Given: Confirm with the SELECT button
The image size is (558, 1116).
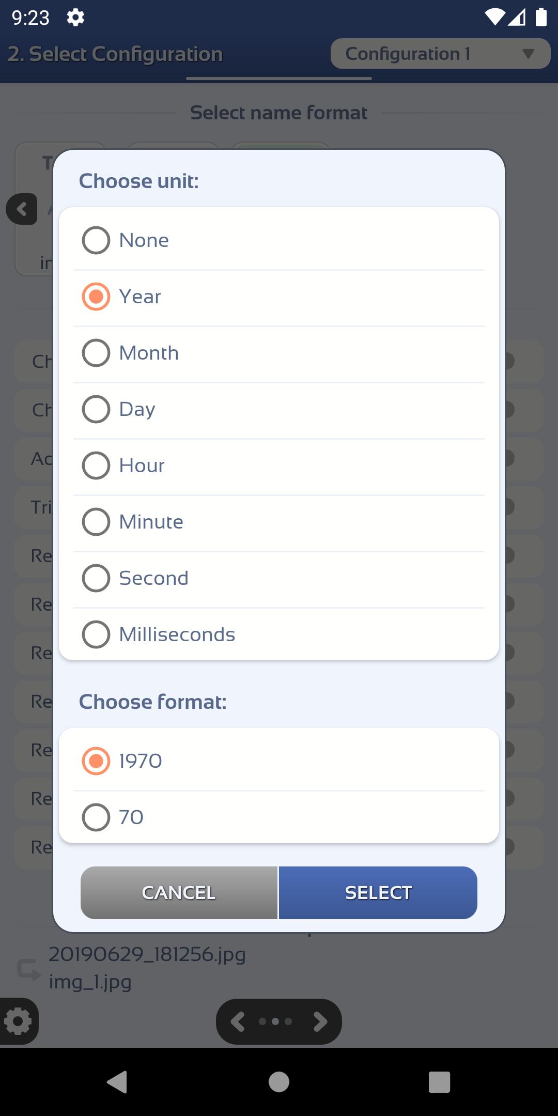Looking at the screenshot, I should (378, 893).
